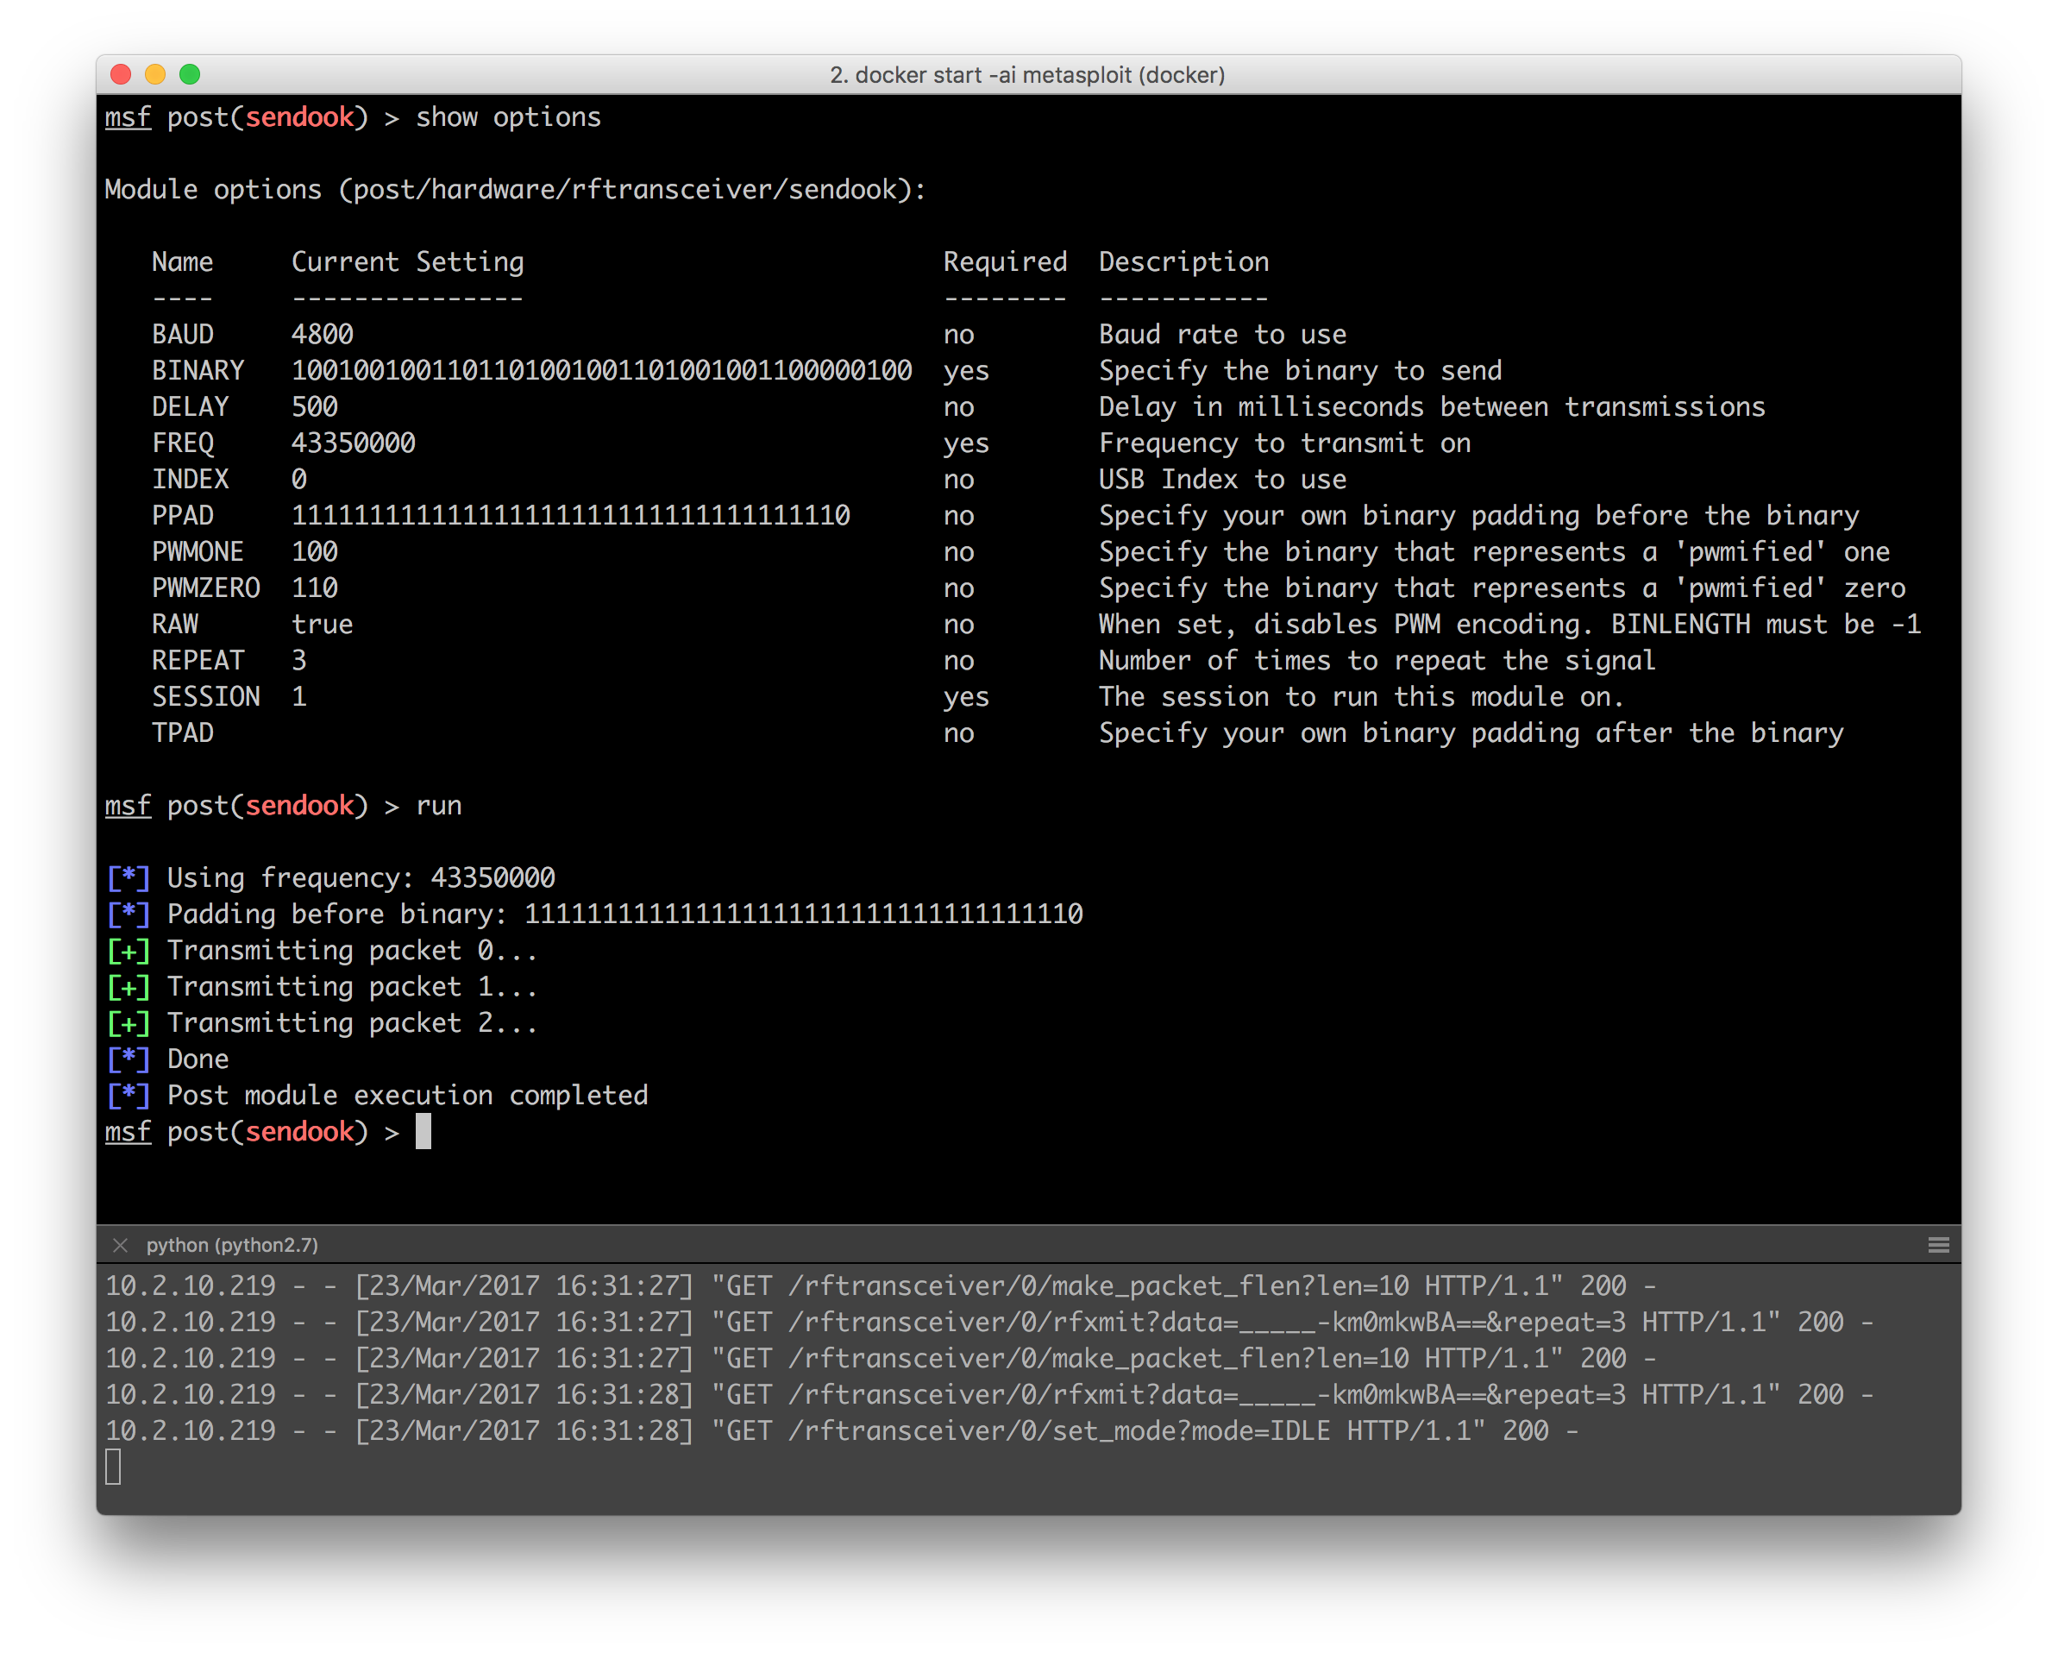Click the docker start metasploit window title
This screenshot has height=1653, width=2058.
point(1027,74)
